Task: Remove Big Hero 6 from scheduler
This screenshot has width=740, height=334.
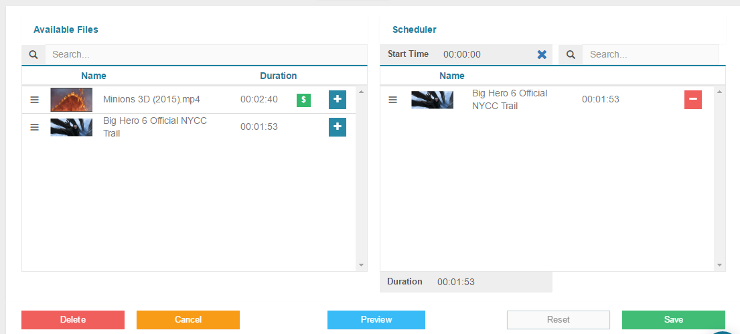Action: coord(693,100)
